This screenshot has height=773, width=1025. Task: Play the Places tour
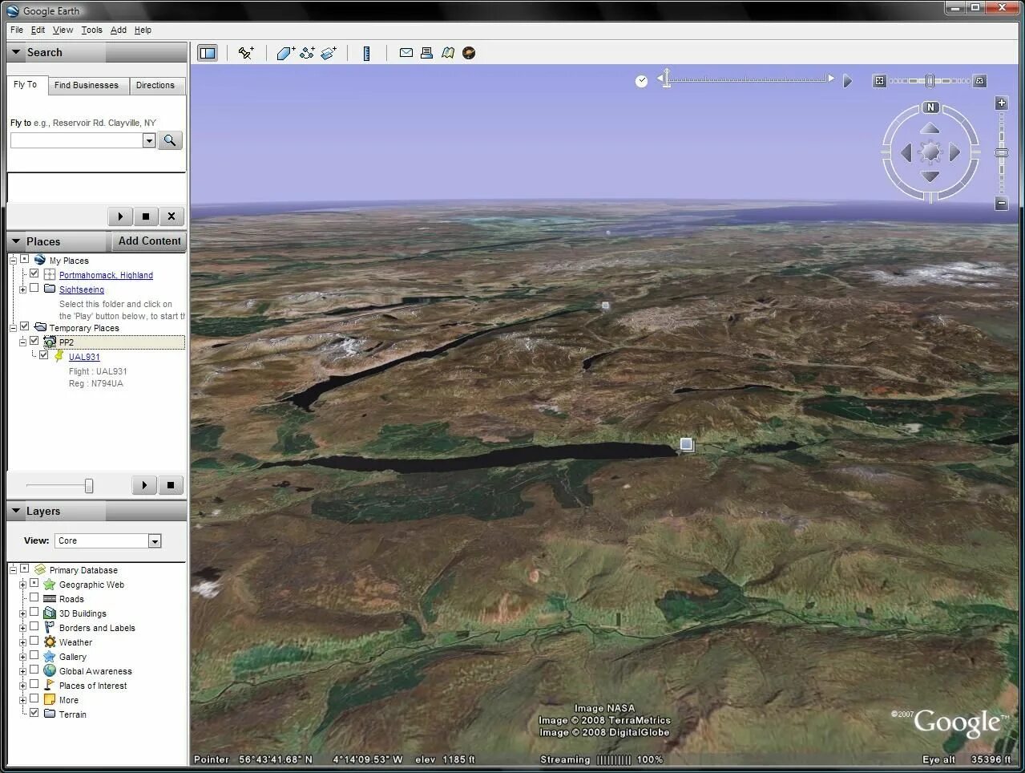click(x=144, y=485)
